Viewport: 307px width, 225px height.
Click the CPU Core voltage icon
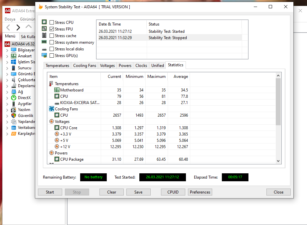pyautogui.click(x=57, y=128)
